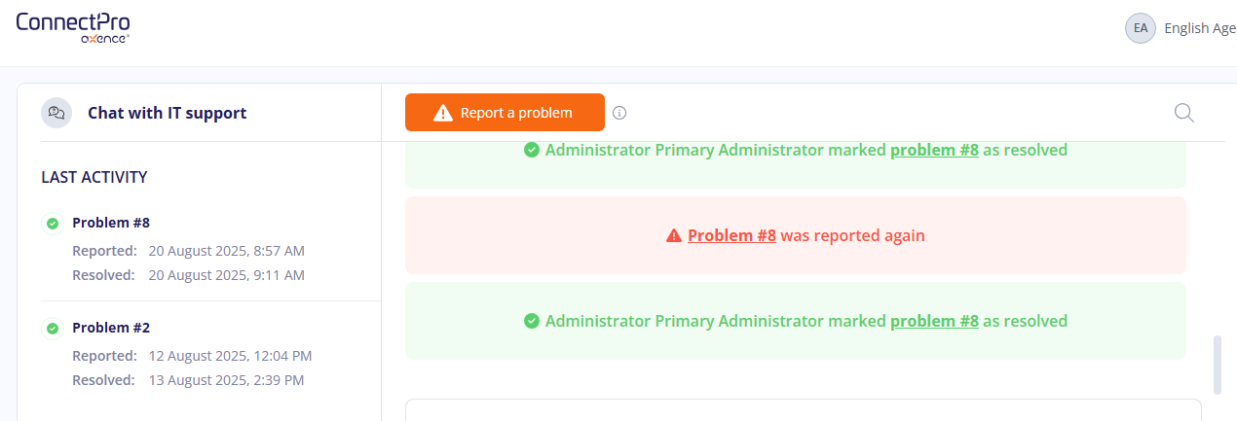1237x421 pixels.
Task: Click the info icon beside Report a problem
Action: (619, 113)
